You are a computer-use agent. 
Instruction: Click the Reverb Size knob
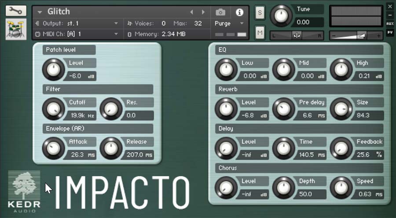[341, 109]
